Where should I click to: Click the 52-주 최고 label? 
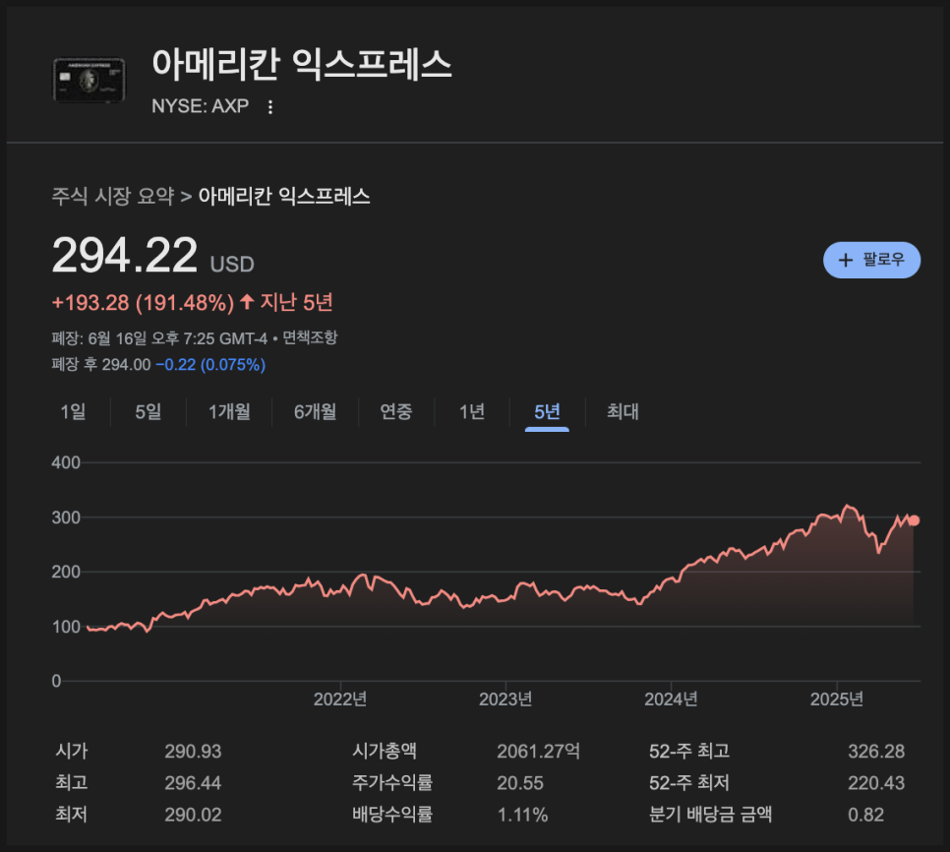tap(688, 752)
